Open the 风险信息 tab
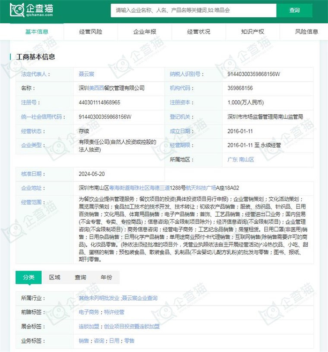 [x=306, y=32]
